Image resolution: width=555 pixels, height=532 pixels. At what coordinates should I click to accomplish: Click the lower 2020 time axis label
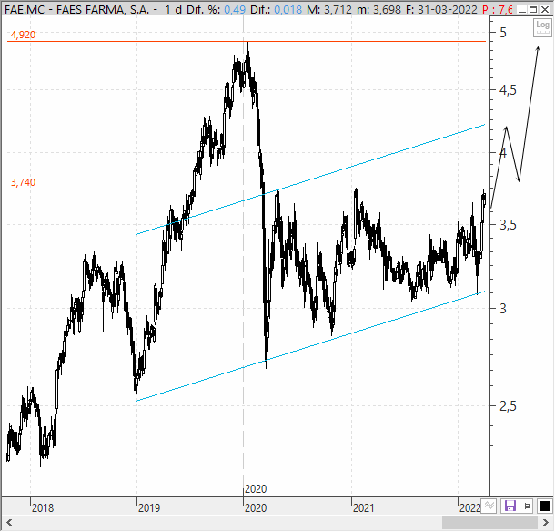point(256,508)
